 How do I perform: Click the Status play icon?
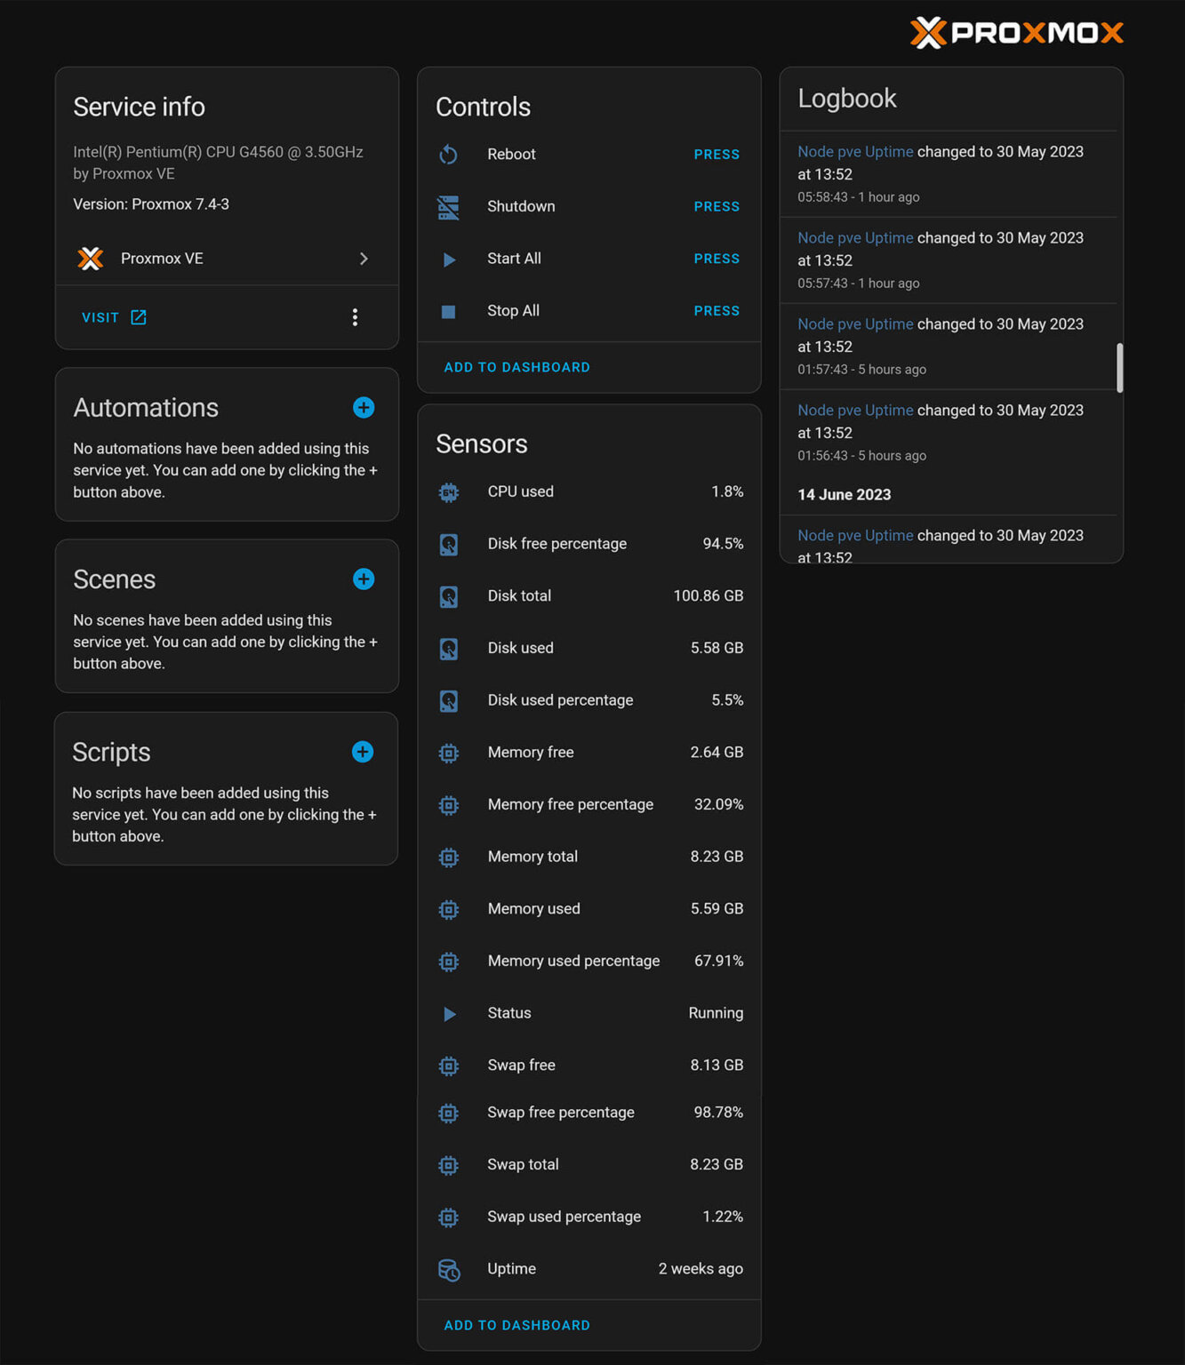tap(449, 1014)
